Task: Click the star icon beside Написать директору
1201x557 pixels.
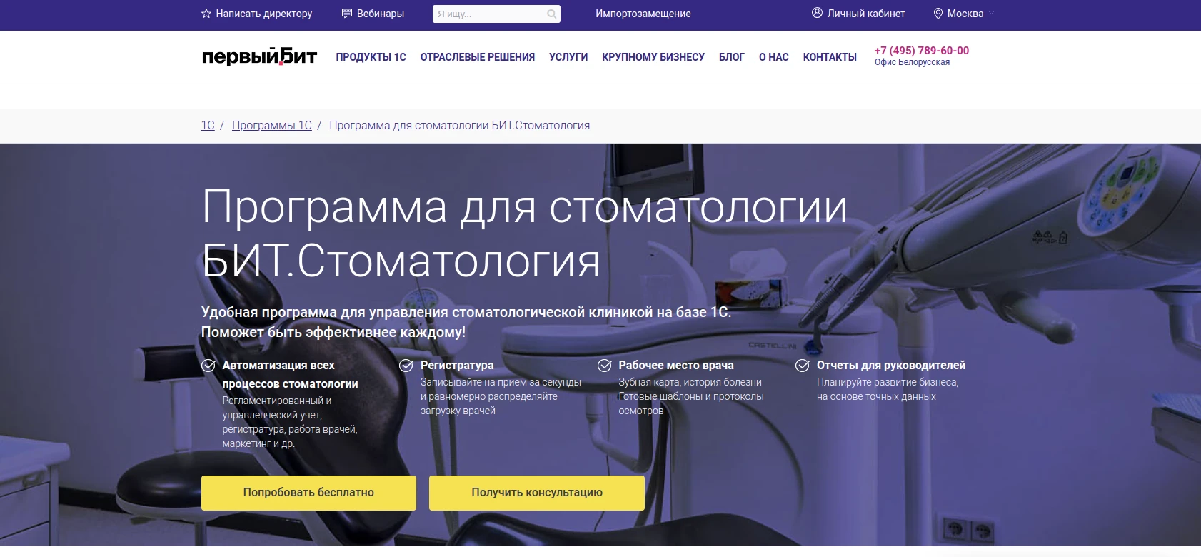Action: (x=206, y=14)
